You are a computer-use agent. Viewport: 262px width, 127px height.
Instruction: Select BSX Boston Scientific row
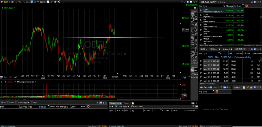pyautogui.click(x=222, y=25)
